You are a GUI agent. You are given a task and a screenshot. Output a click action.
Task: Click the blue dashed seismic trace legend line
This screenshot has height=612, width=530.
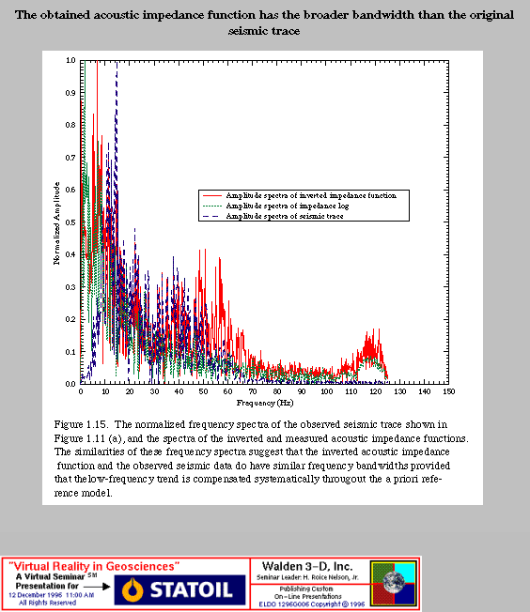tap(212, 216)
